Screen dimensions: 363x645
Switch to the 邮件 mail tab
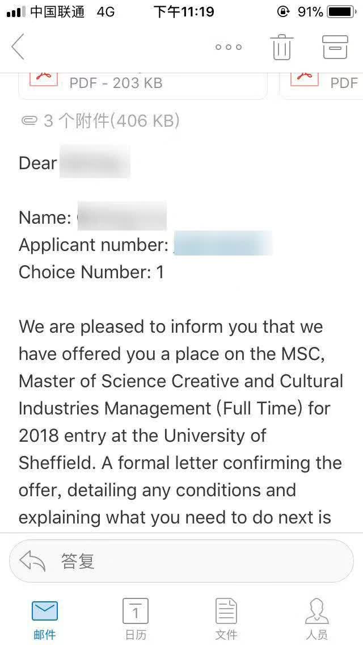(x=45, y=619)
